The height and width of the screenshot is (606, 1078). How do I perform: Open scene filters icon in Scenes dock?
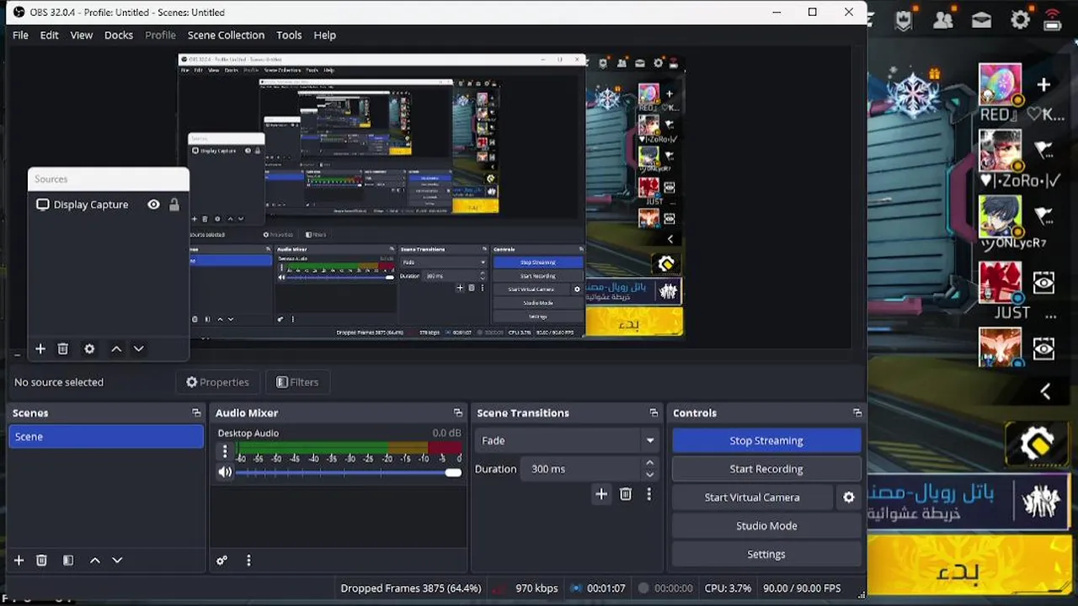68,561
